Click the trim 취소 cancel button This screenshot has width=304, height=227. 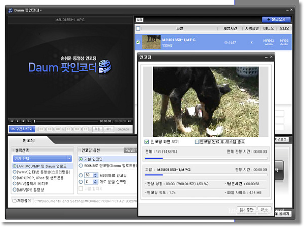(109, 129)
